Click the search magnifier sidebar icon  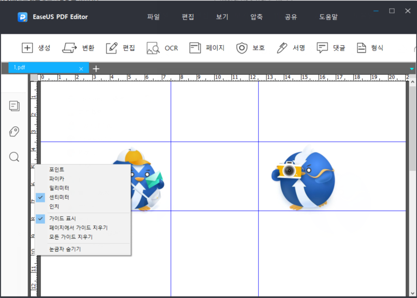point(14,157)
